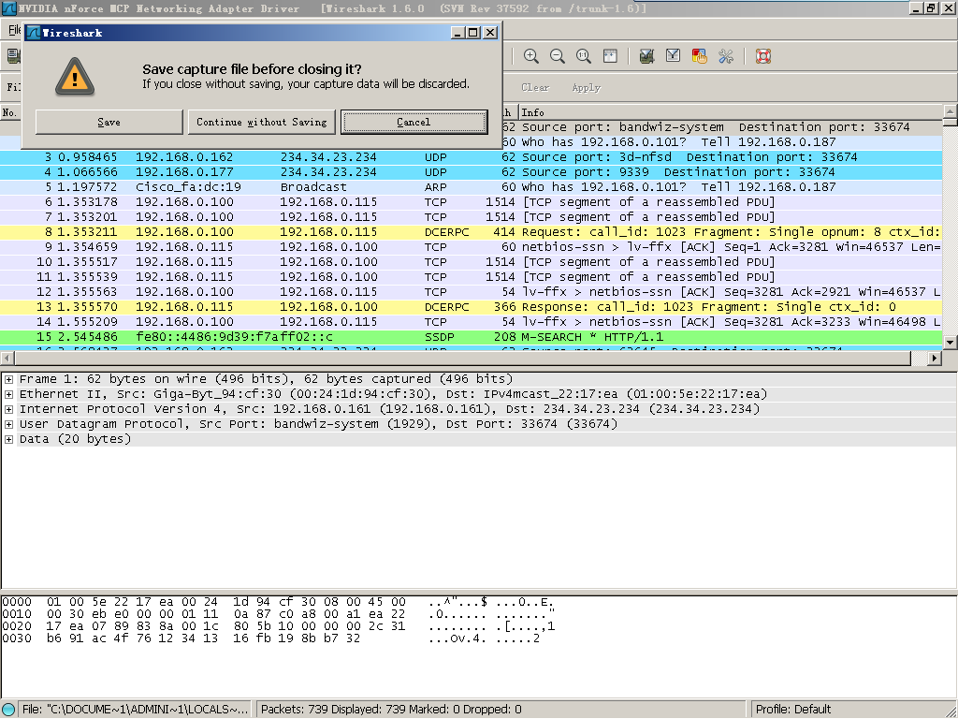Click the warning triangle icon in dialog
The width and height of the screenshot is (958, 719).
click(x=75, y=77)
